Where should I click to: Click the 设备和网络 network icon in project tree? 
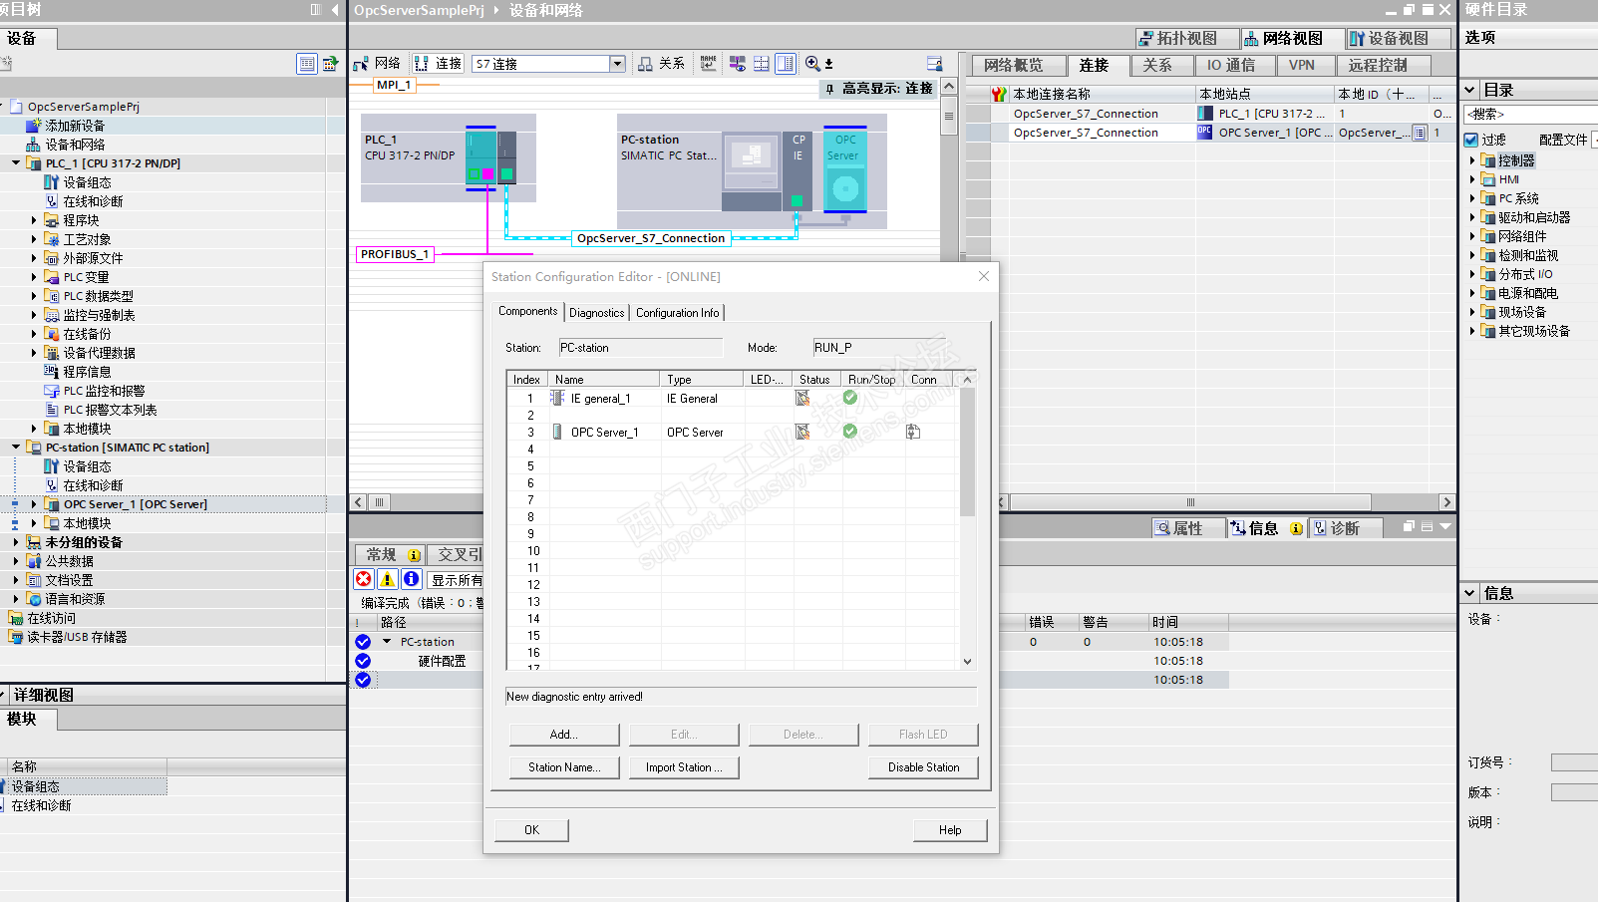coord(33,145)
